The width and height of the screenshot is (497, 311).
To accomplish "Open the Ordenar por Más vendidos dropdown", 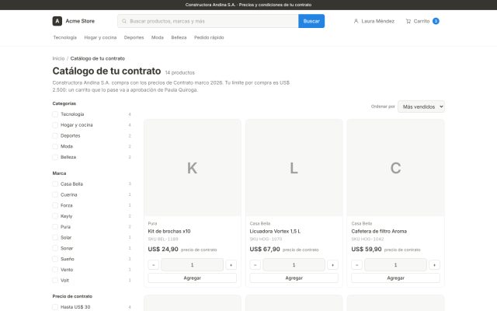I will pos(421,107).
